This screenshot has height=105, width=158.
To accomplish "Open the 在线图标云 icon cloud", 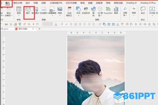I will coord(69,9).
